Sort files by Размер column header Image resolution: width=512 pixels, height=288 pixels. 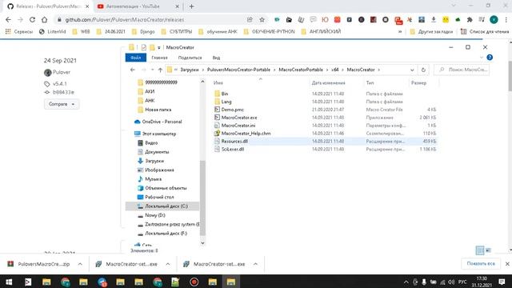click(418, 83)
